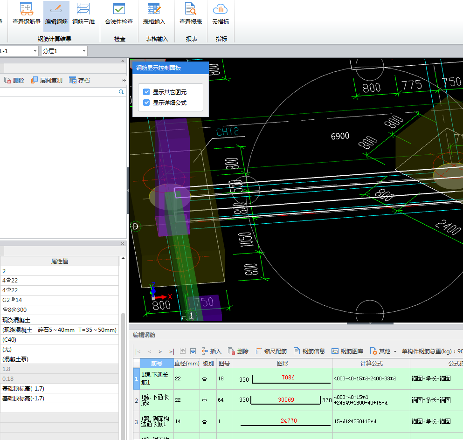
Task: Click the 属性值 column header
Action: 60,261
